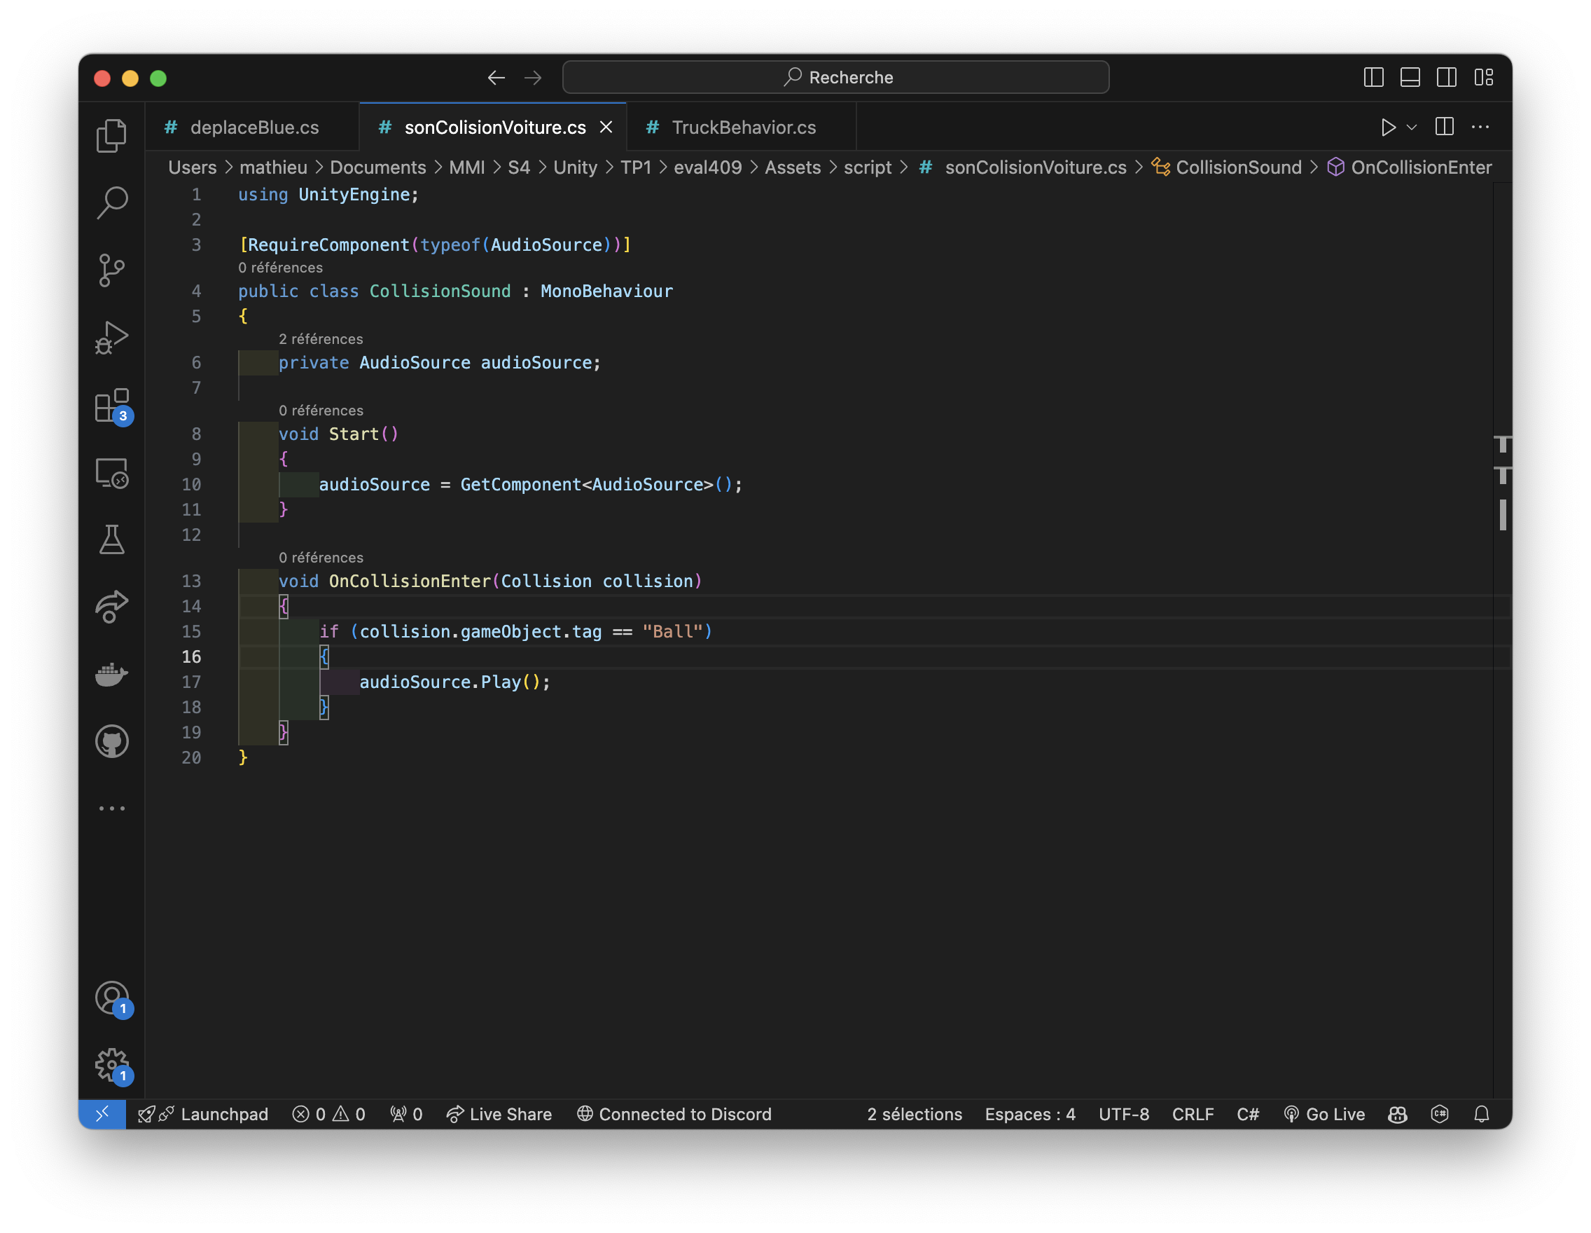Expand the Unity breadcrumb

click(575, 167)
